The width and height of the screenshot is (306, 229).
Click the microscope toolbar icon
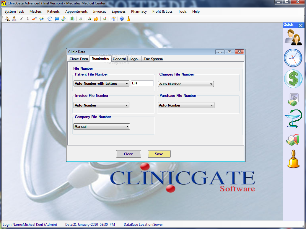pyautogui.click(x=28, y=19)
